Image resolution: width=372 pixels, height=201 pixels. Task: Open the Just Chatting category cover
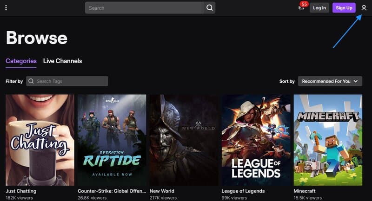point(40,140)
